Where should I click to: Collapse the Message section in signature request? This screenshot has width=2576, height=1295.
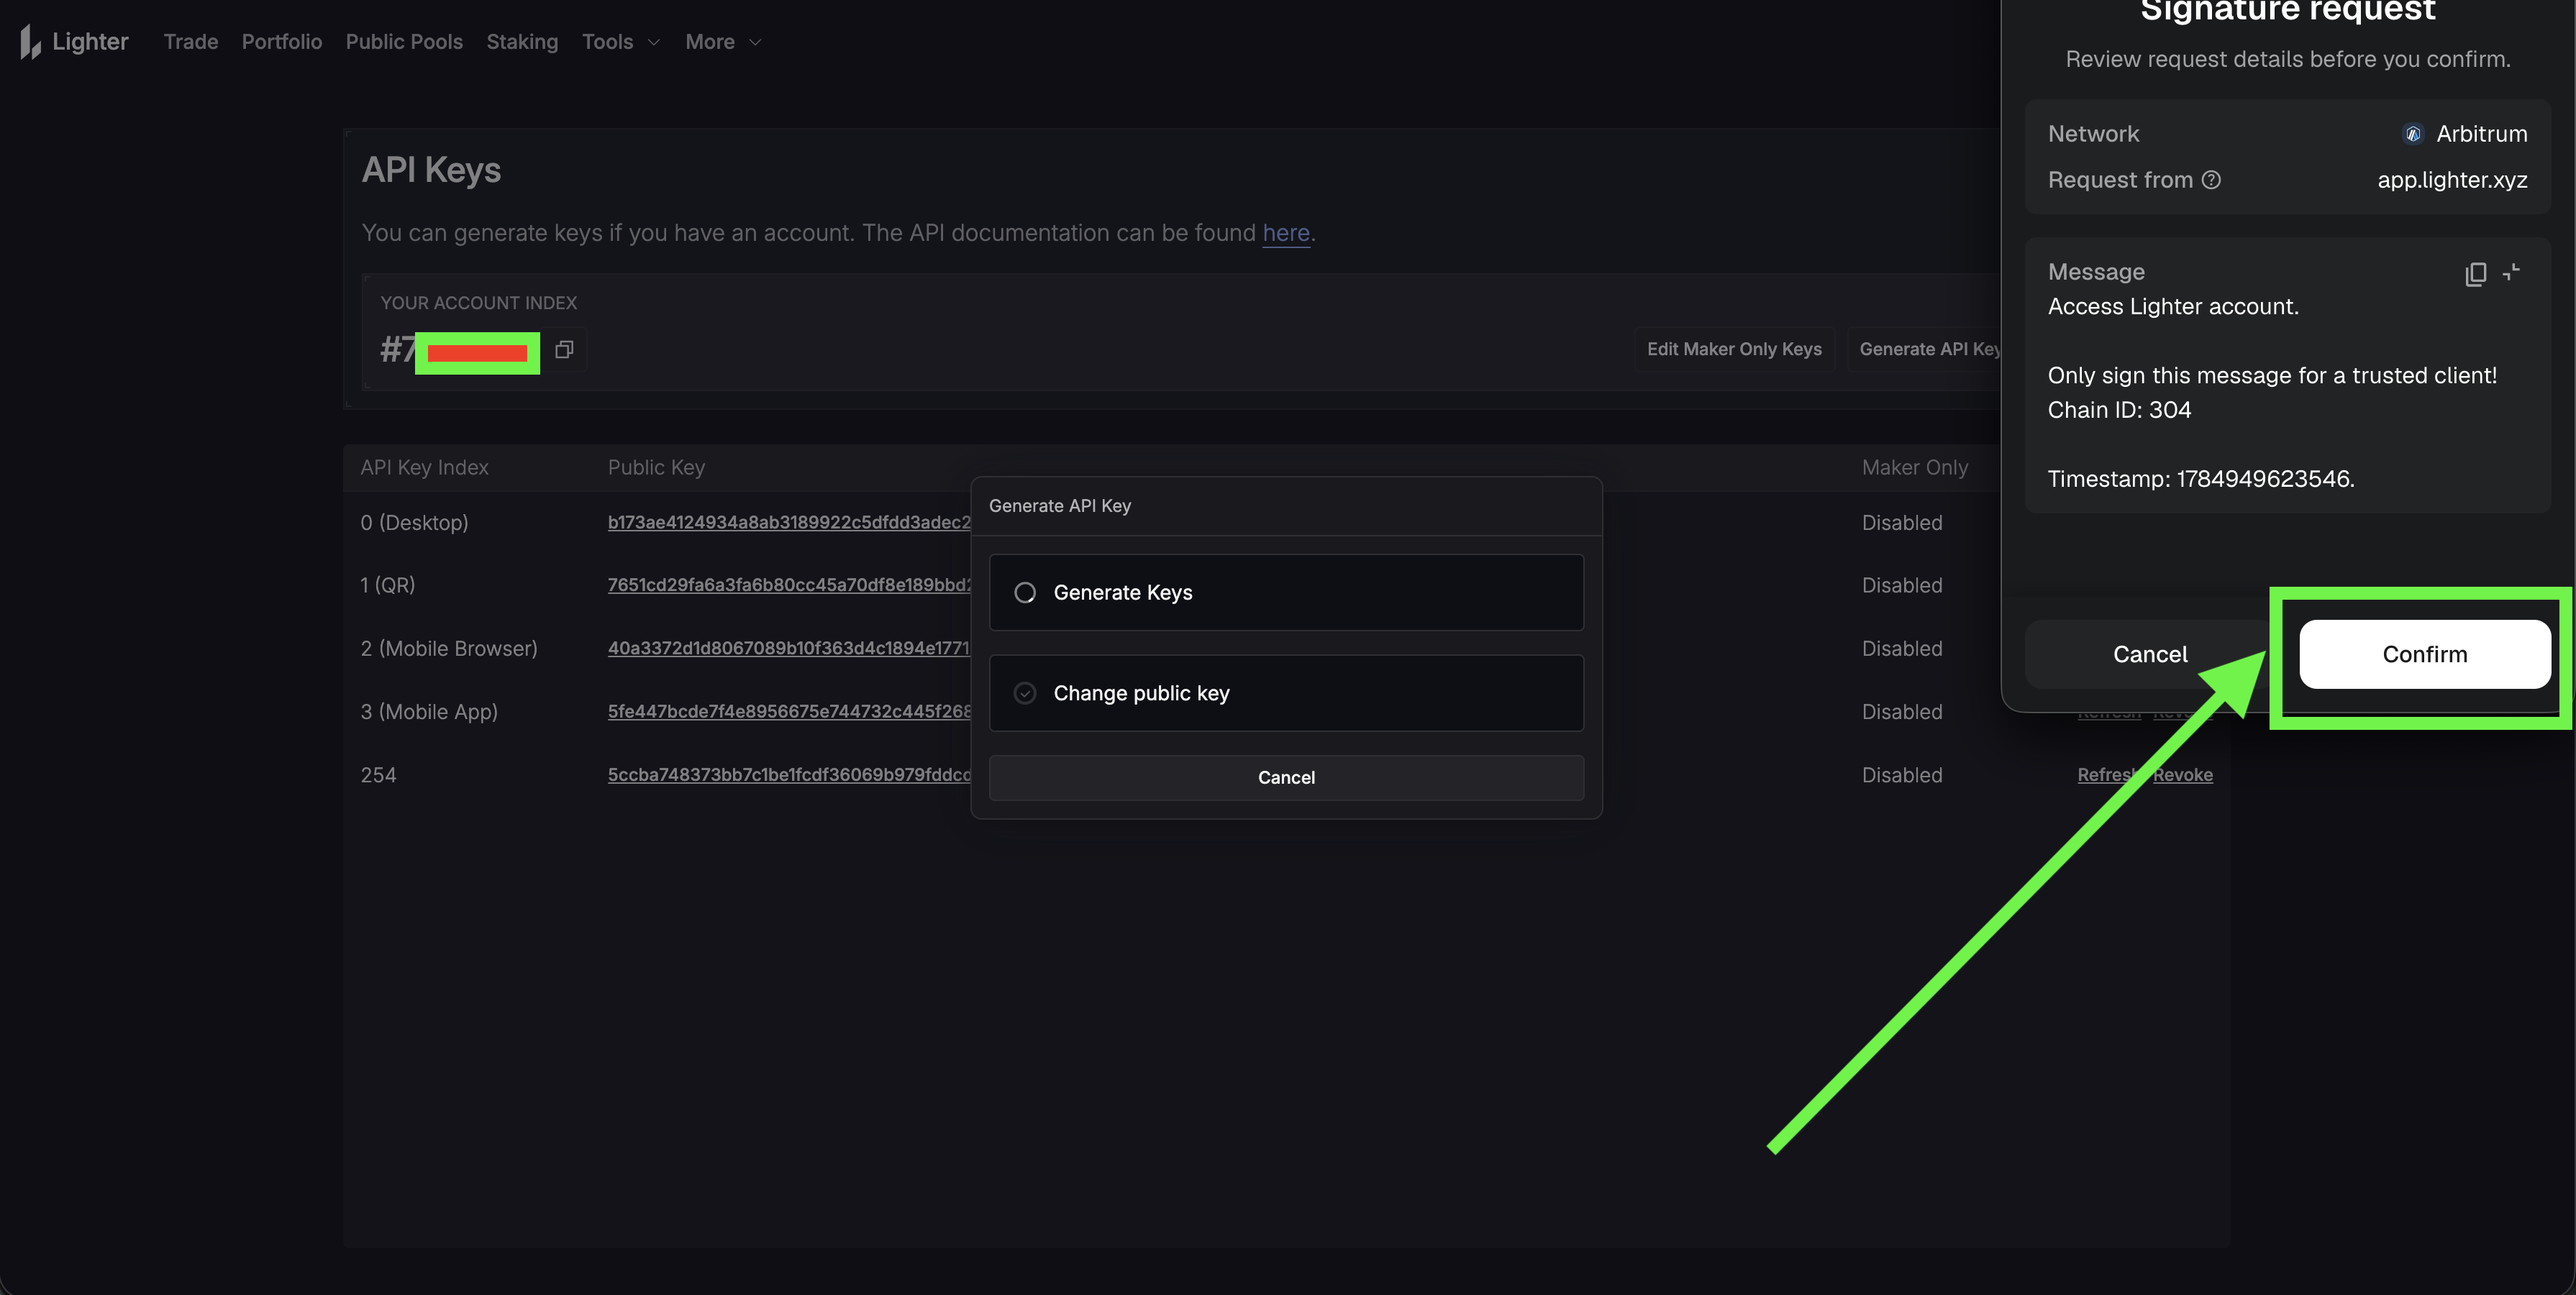pyautogui.click(x=2512, y=272)
